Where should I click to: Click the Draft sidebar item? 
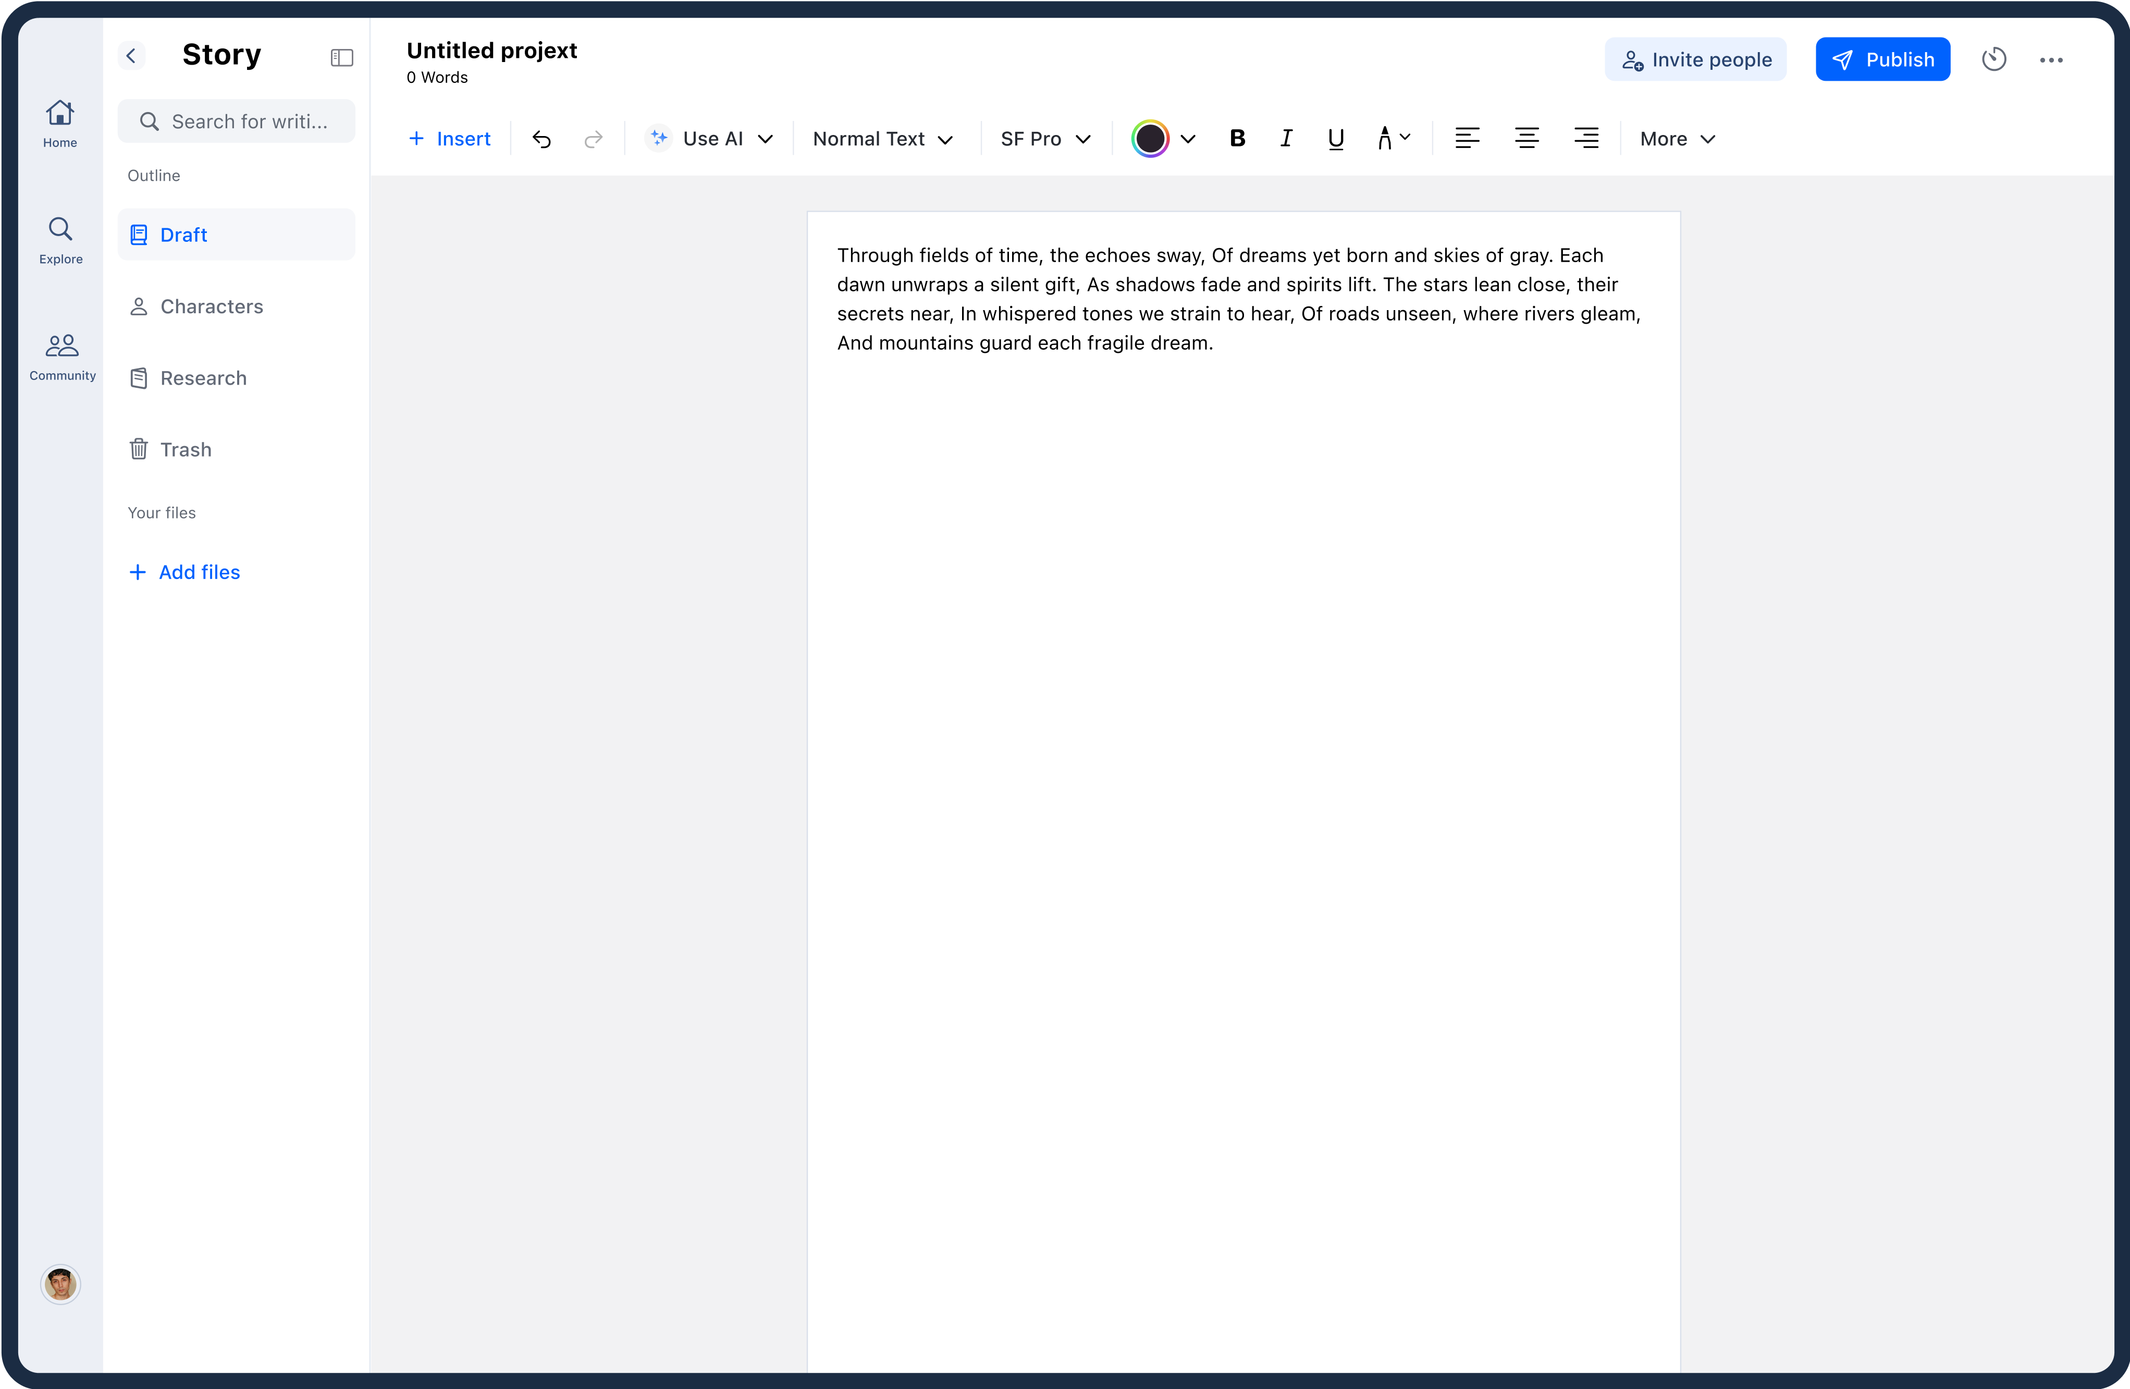(236, 235)
